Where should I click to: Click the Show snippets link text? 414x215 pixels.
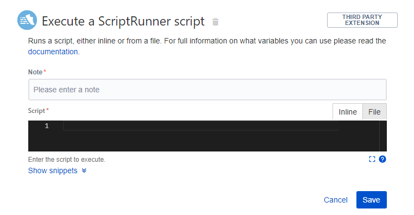tap(53, 170)
